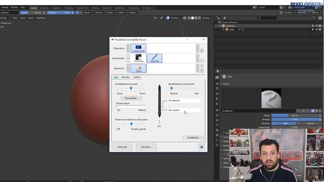Open the Brush dropdown in header
324x182 pixels.
click(88, 13)
